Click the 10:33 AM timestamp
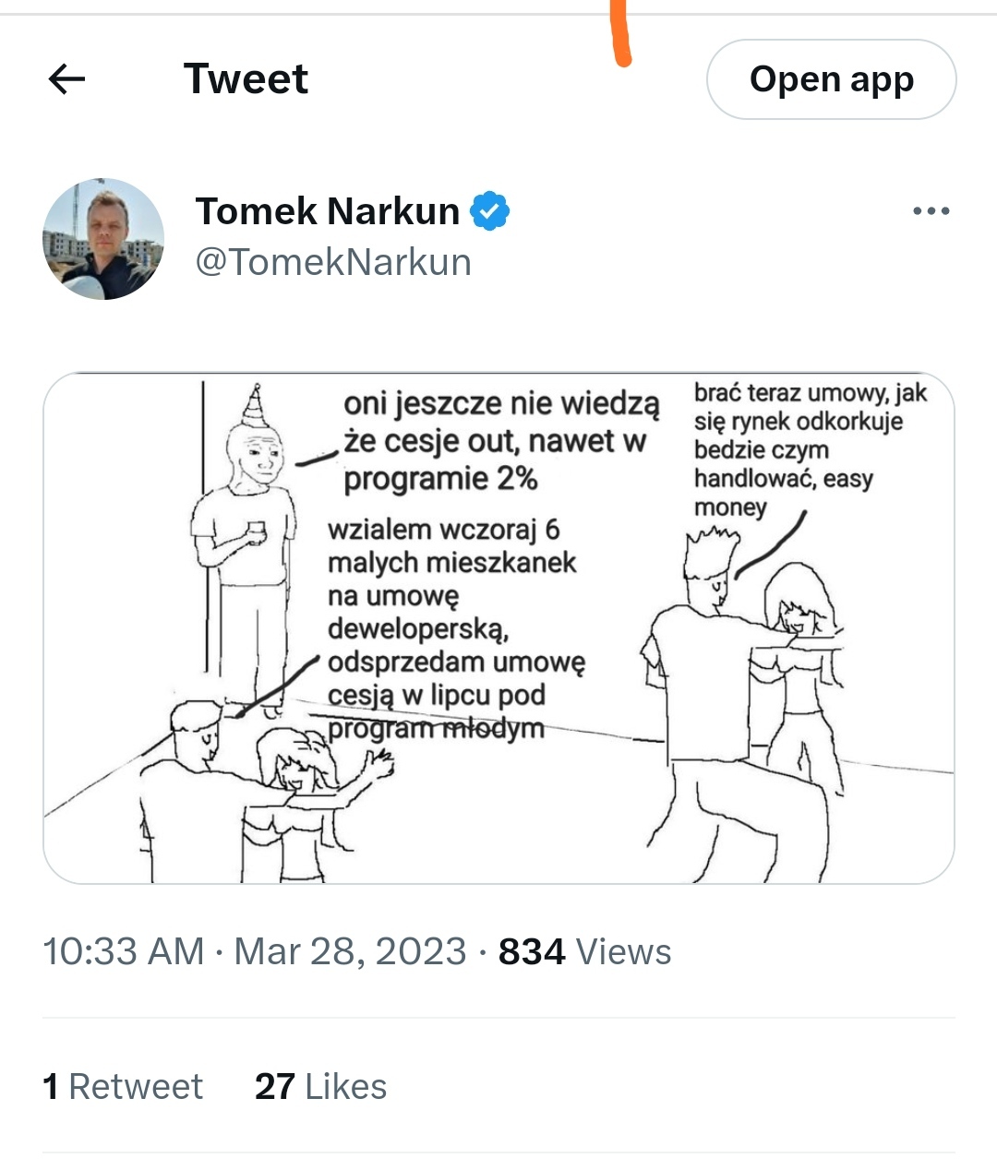997x1170 pixels. tap(124, 951)
